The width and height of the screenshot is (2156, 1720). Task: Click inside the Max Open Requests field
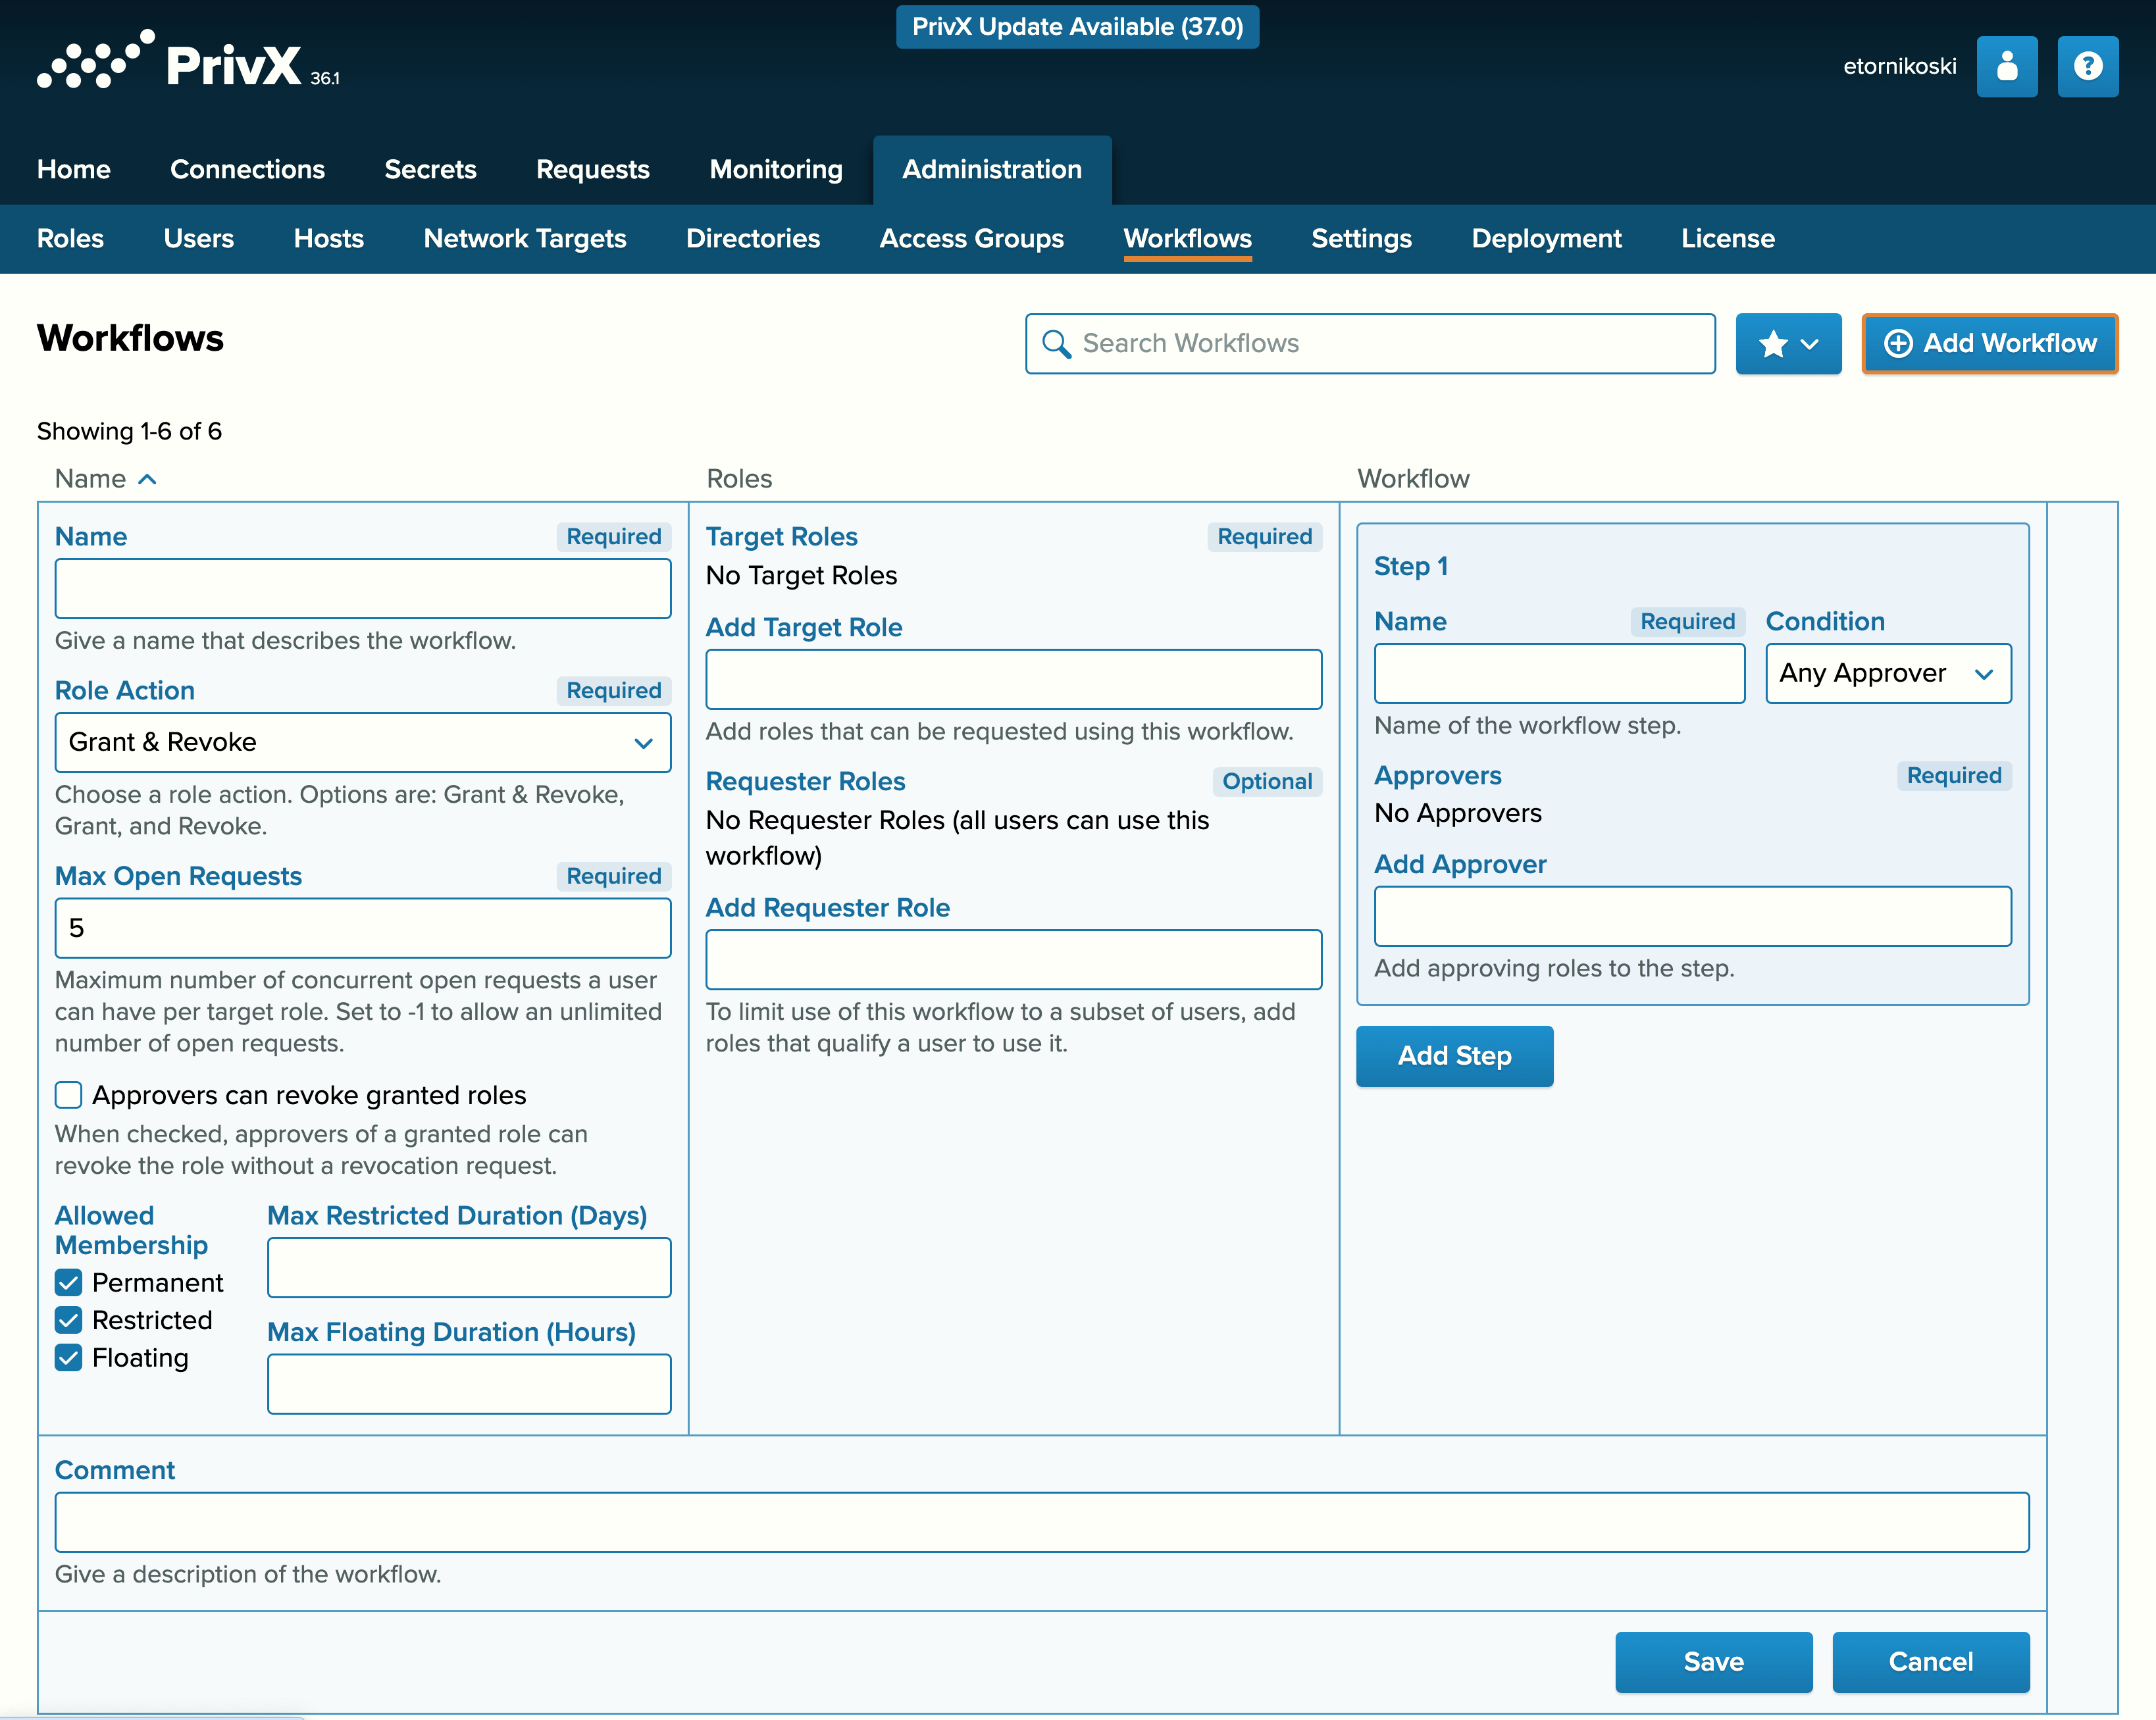click(362, 928)
